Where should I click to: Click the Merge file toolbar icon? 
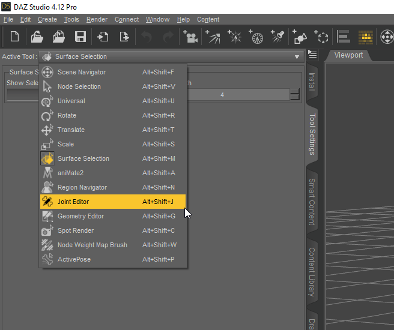[58, 37]
